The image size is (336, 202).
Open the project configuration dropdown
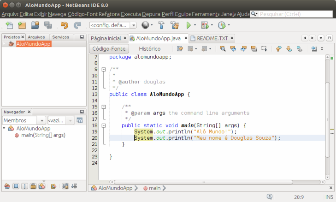pyautogui.click(x=113, y=25)
